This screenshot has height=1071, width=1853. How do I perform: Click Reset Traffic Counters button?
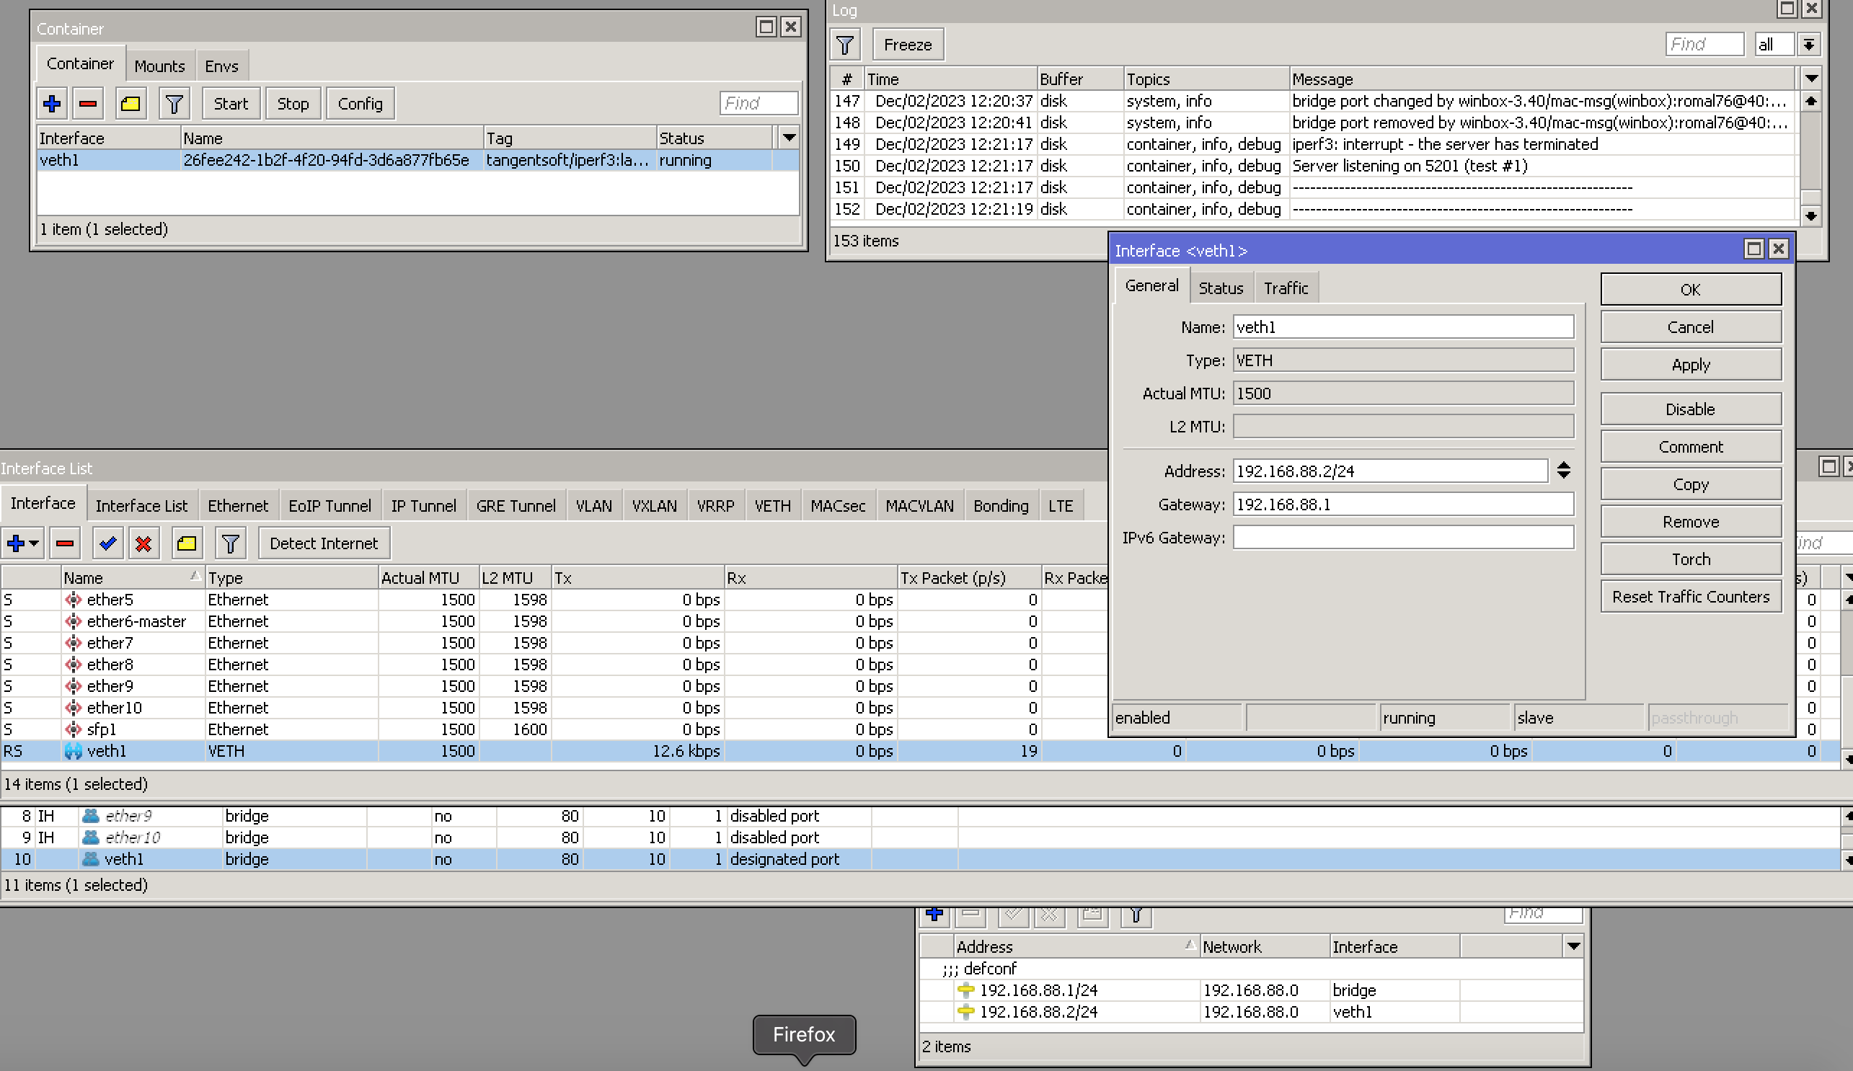1691,597
